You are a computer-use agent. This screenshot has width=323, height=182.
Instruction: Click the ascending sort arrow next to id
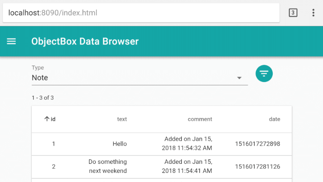point(47,119)
